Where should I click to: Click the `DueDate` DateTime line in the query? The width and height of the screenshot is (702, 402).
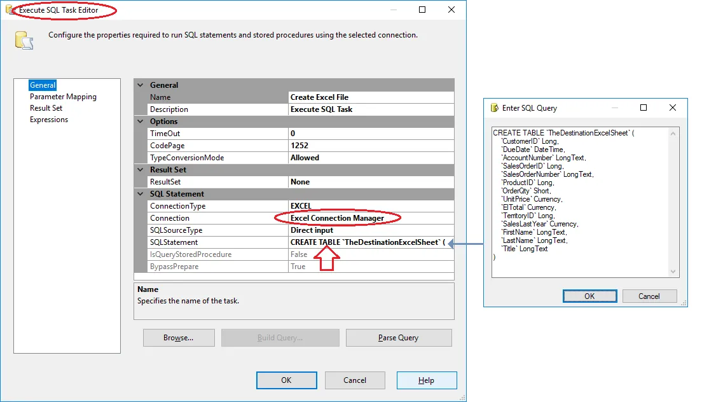click(533, 149)
